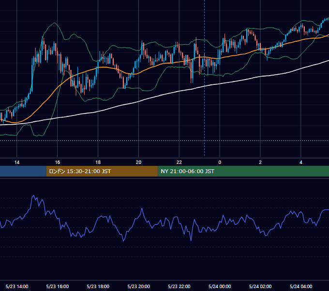Viewport: 329px width, 291px height.
Task: Click the 5/24 00:00 date label
Action: point(220,286)
